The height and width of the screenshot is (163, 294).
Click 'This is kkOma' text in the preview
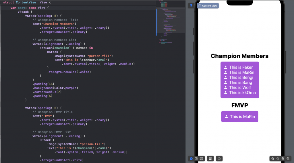pos(242,93)
